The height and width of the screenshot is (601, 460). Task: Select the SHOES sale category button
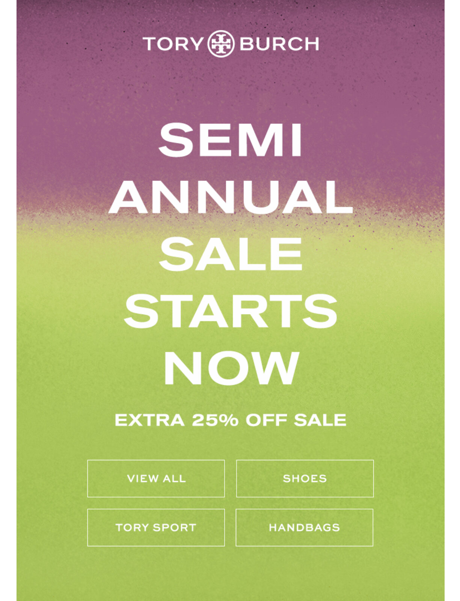point(305,478)
